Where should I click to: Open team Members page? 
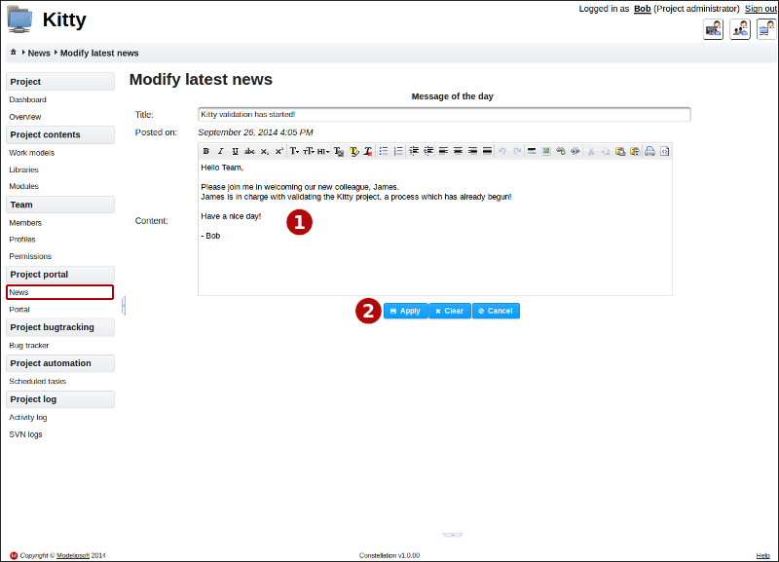pos(25,223)
